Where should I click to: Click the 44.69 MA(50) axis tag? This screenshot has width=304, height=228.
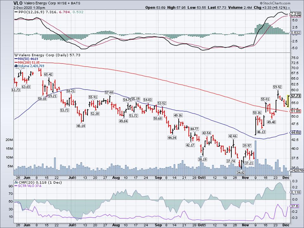click(296, 133)
